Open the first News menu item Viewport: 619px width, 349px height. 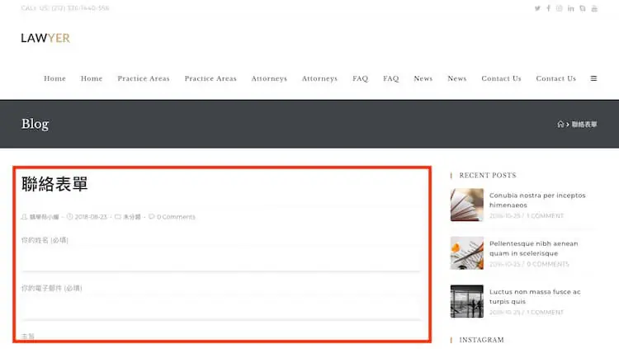(423, 78)
